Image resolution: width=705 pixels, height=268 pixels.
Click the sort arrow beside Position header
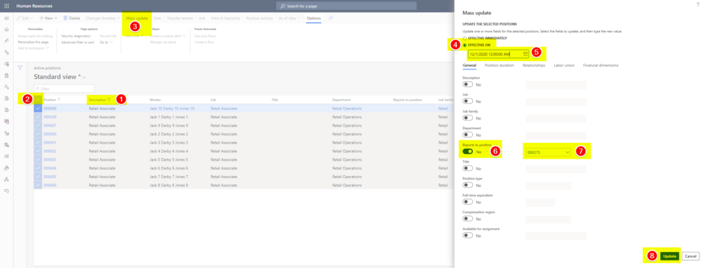coord(59,100)
